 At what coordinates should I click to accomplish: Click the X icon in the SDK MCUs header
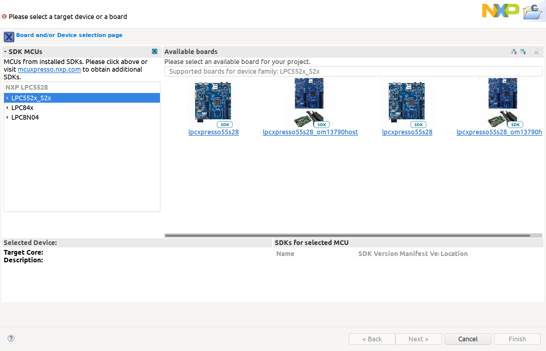coord(155,51)
